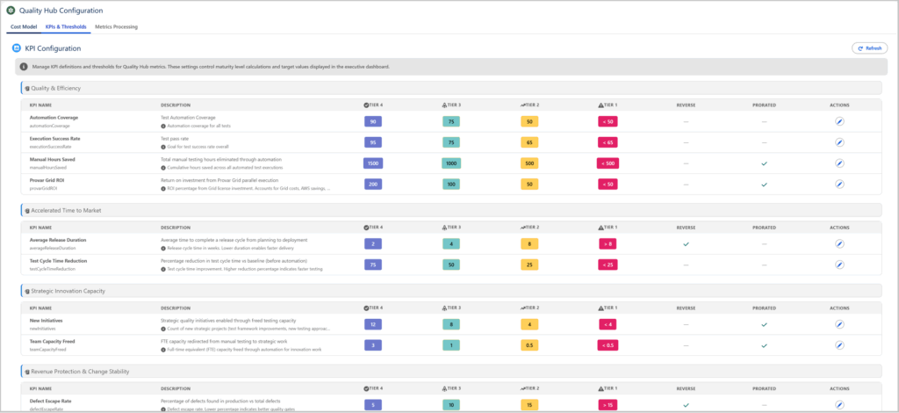Select the Tier 4 value 1500 badge
The width and height of the screenshot is (899, 413).
374,163
